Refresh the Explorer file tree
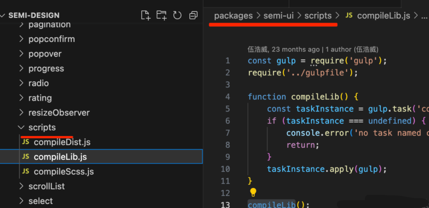 point(177,15)
